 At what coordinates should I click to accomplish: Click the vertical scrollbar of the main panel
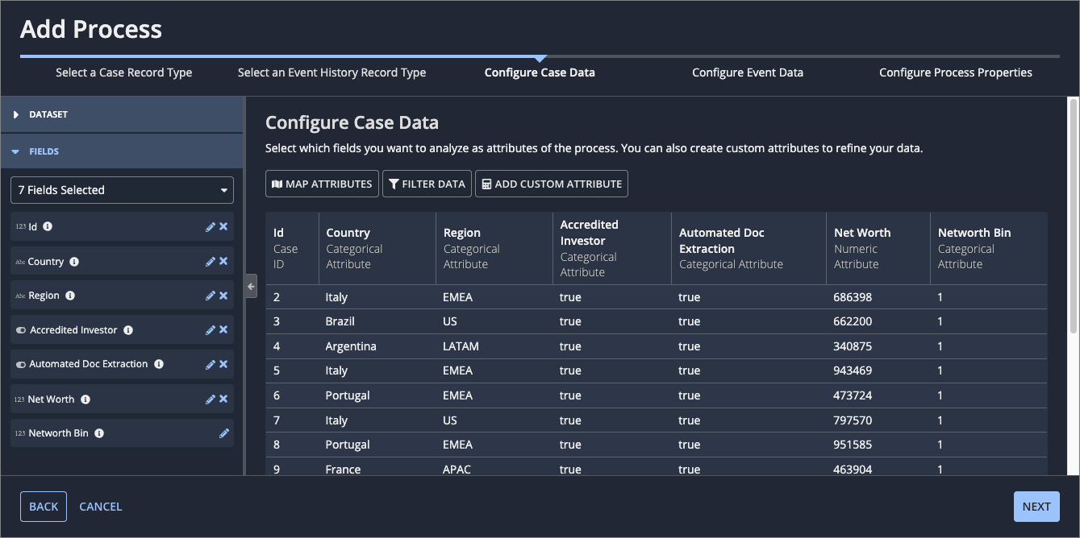pyautogui.click(x=1074, y=216)
